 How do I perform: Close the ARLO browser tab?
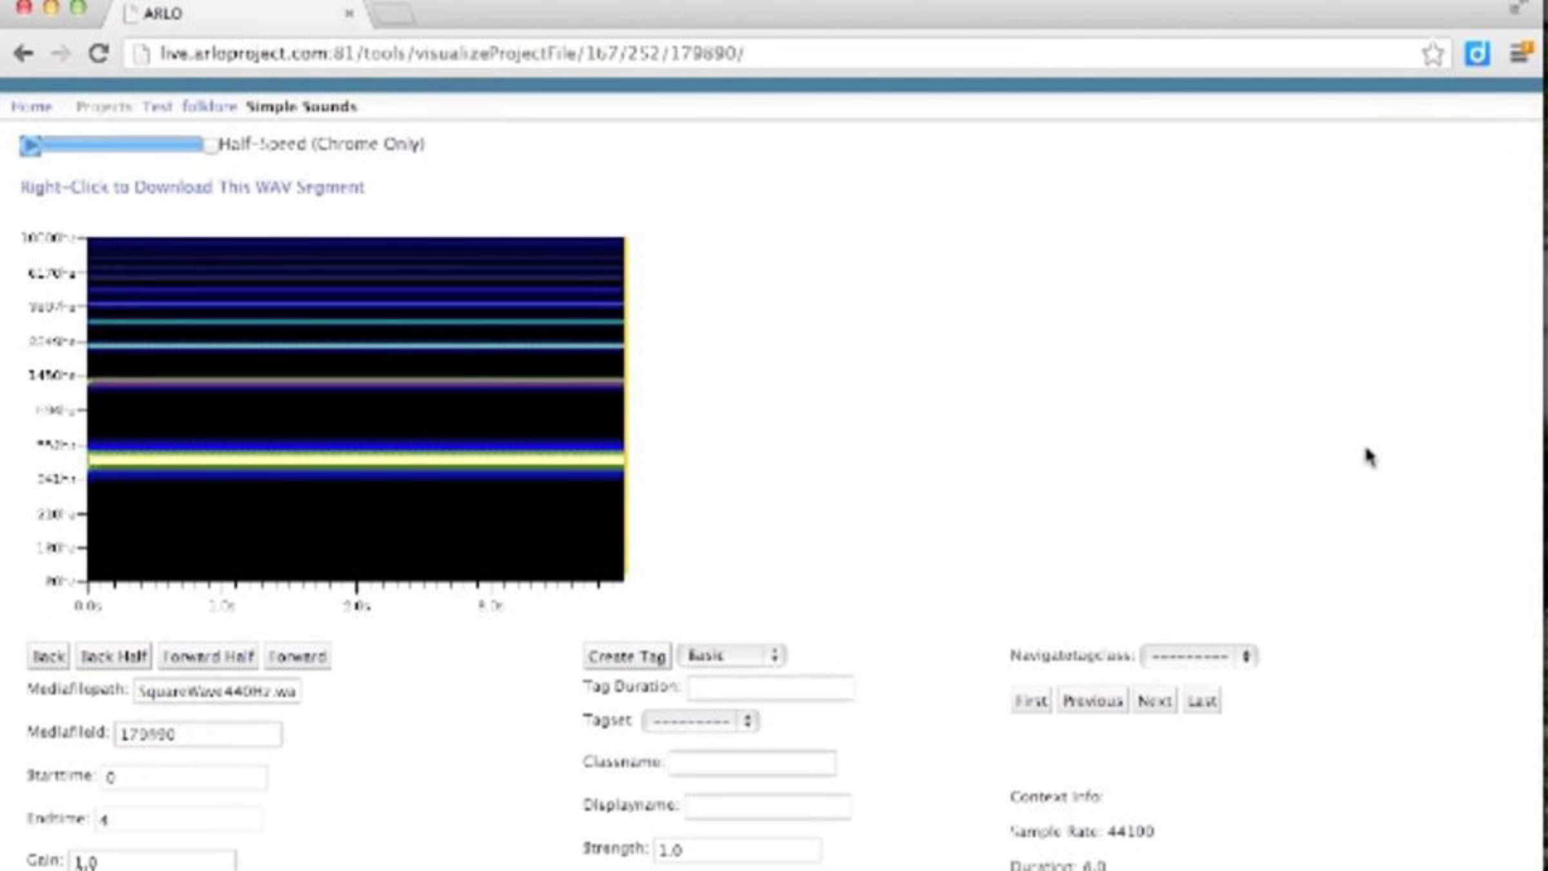point(349,14)
